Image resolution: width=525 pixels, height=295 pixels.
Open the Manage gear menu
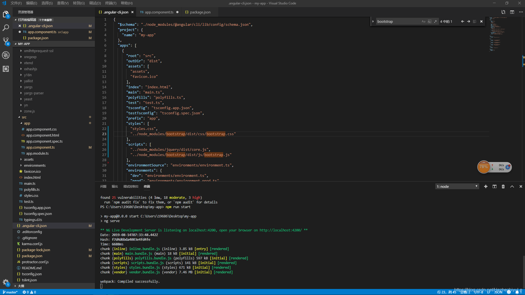6,282
